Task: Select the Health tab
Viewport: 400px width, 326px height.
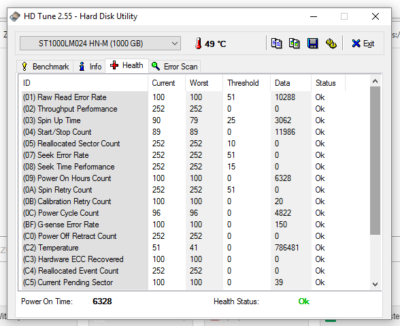Action: point(127,65)
